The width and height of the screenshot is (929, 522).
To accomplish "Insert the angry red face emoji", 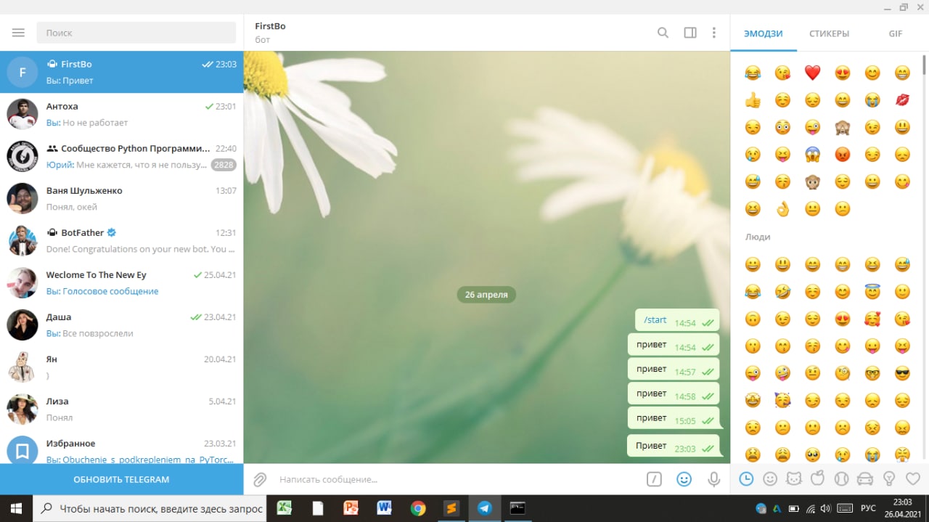I will (842, 155).
